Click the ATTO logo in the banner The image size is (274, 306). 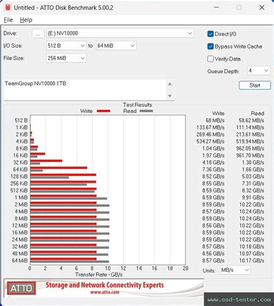pyautogui.click(x=21, y=288)
